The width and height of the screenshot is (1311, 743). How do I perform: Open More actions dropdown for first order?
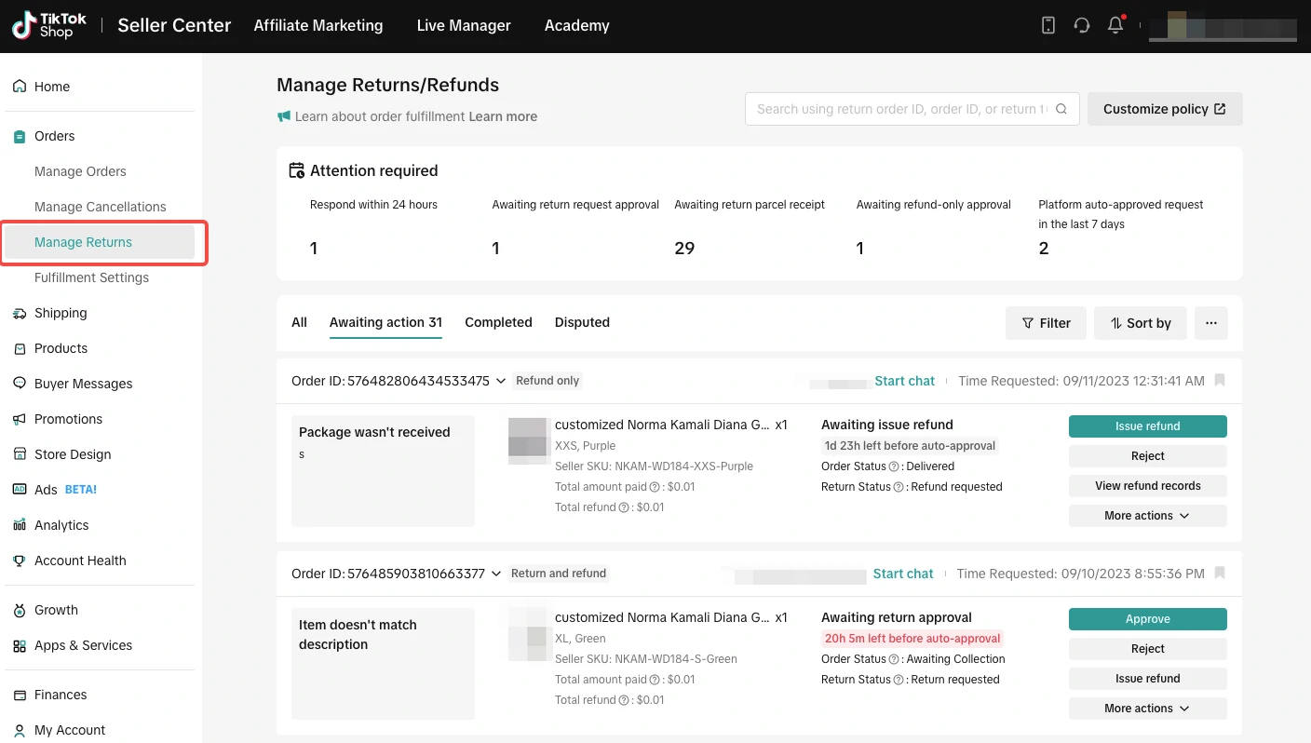click(1147, 516)
